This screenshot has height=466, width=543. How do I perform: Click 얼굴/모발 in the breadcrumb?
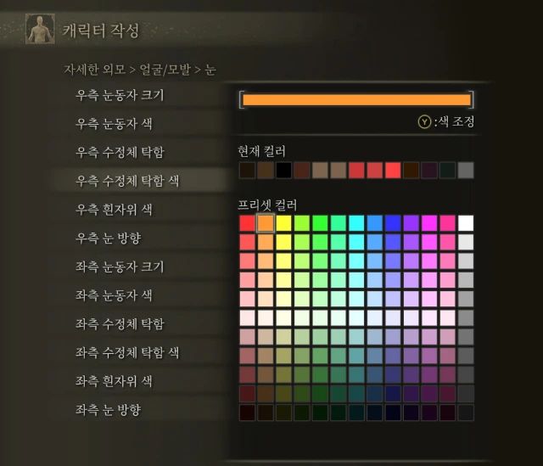click(165, 70)
